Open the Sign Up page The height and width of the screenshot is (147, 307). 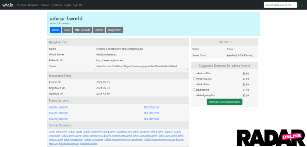click(78, 5)
